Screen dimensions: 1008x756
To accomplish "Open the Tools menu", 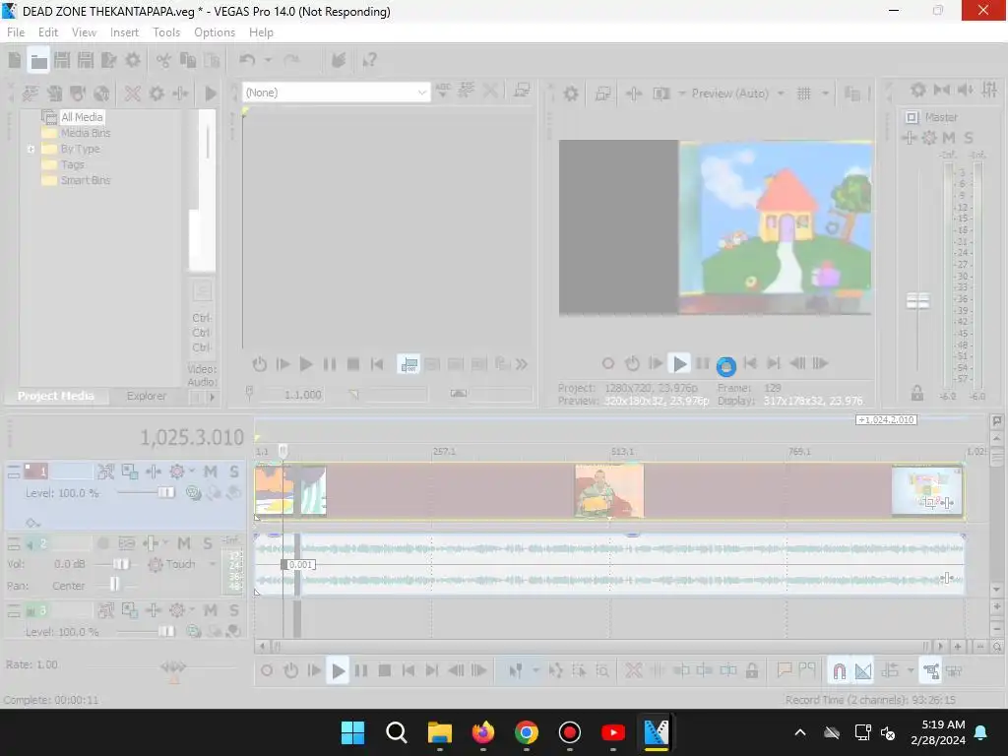I will click(x=165, y=32).
